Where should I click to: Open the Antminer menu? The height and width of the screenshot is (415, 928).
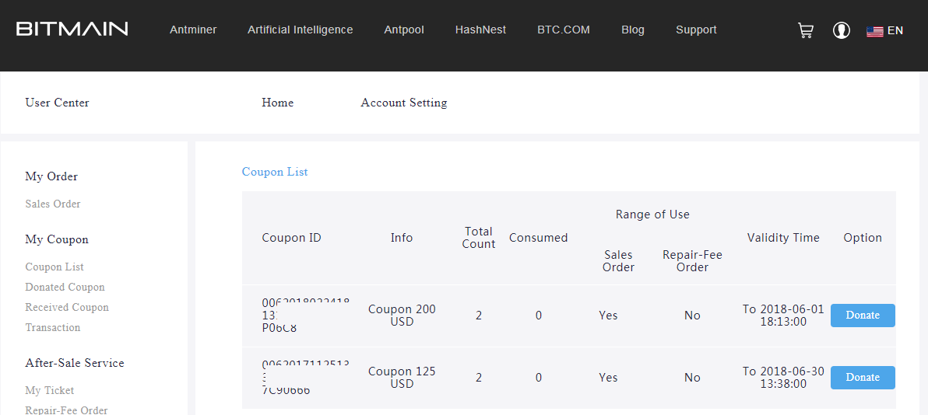[x=193, y=30]
